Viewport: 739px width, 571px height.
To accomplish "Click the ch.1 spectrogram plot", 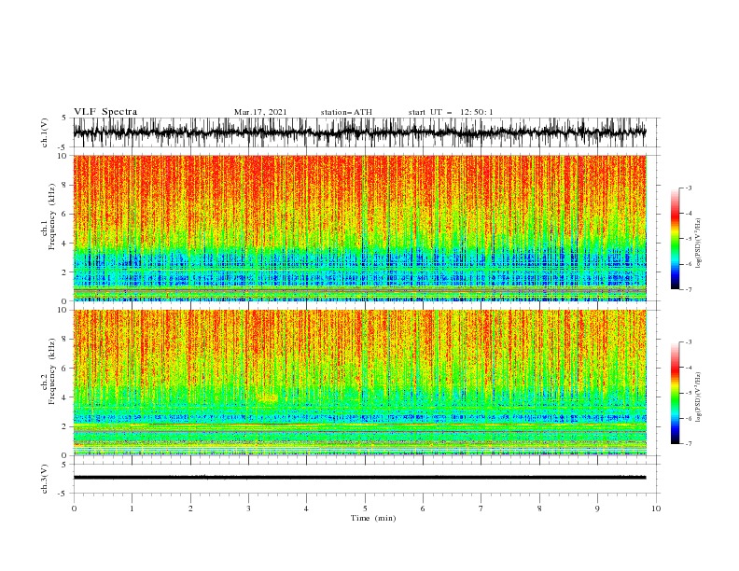I will (x=360, y=228).
